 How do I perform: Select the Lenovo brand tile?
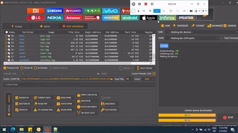click(73, 18)
